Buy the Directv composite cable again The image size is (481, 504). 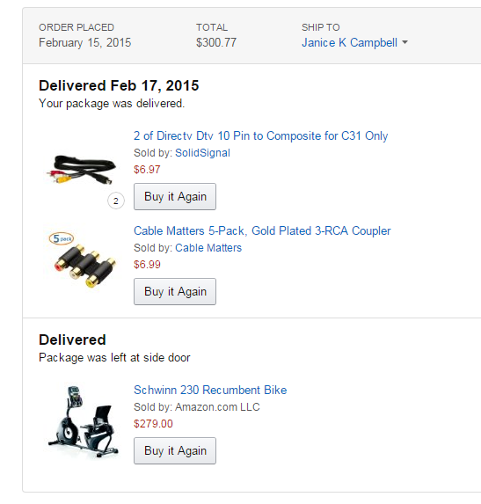(175, 197)
